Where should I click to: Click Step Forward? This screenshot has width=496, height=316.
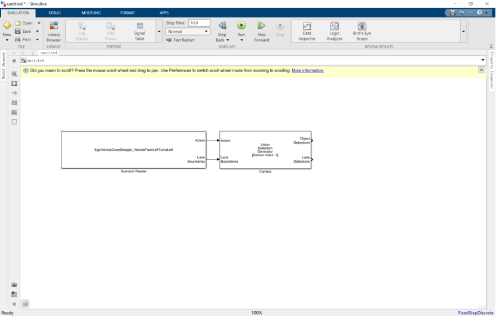point(262,32)
